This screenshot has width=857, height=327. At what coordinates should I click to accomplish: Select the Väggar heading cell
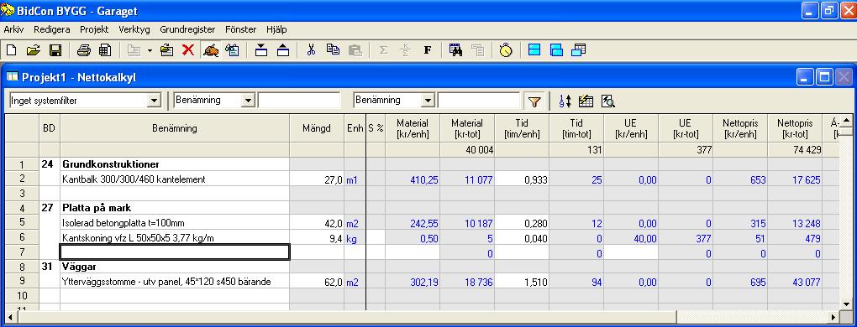click(175, 267)
